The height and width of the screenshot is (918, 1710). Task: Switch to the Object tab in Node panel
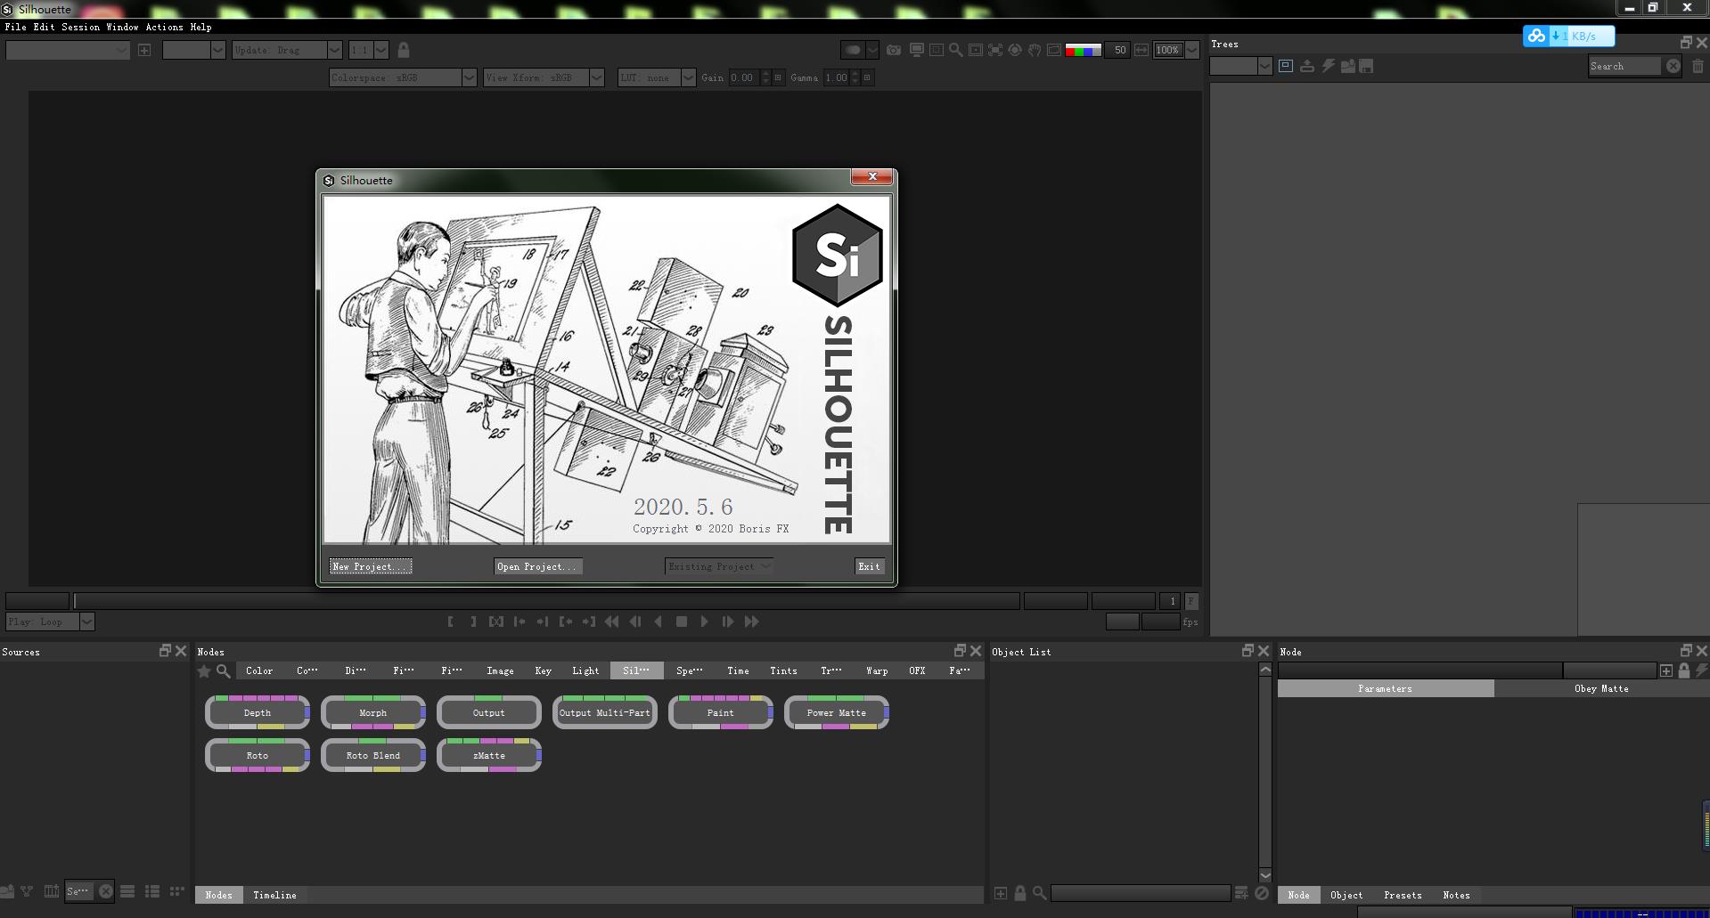pyautogui.click(x=1346, y=895)
